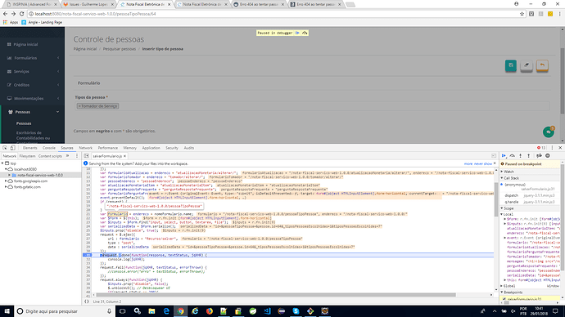Expand nota-fiscal-servico-web-1.0.0 folder
The width and height of the screenshot is (565, 317).
click(9, 175)
